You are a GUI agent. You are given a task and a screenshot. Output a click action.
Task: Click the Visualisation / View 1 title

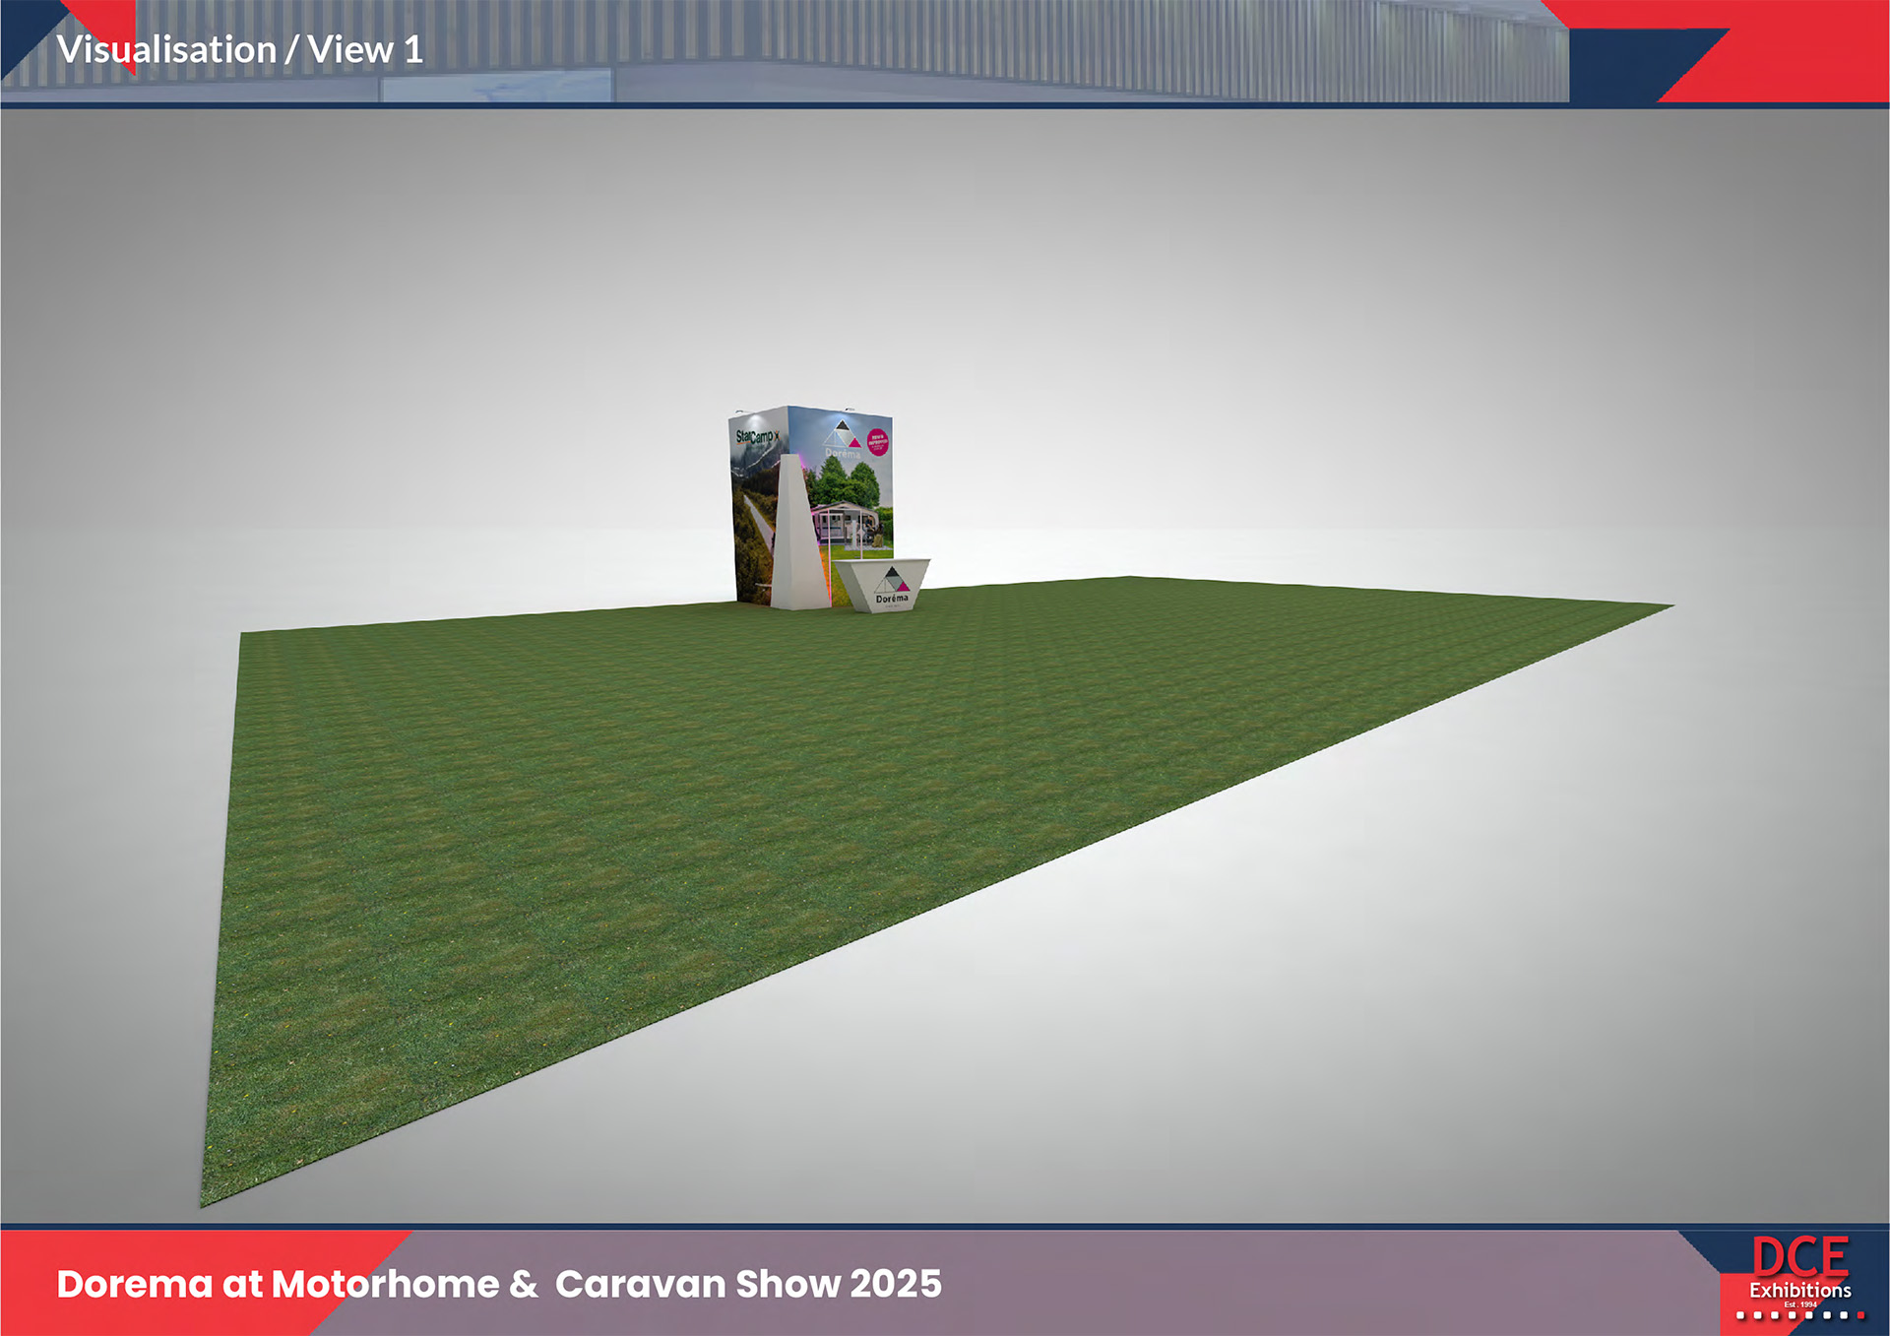(240, 50)
